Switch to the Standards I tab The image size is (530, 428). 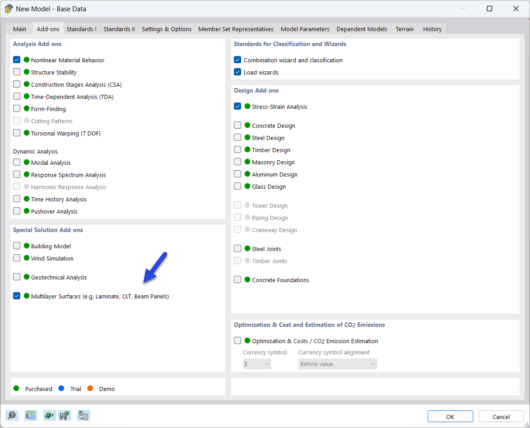coord(81,28)
